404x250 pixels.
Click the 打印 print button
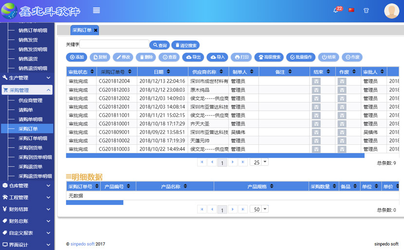coord(241,57)
